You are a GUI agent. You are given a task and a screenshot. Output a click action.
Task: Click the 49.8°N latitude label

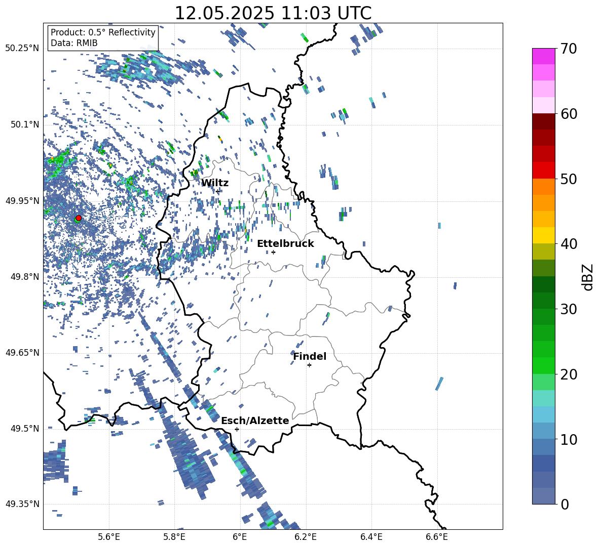click(24, 277)
